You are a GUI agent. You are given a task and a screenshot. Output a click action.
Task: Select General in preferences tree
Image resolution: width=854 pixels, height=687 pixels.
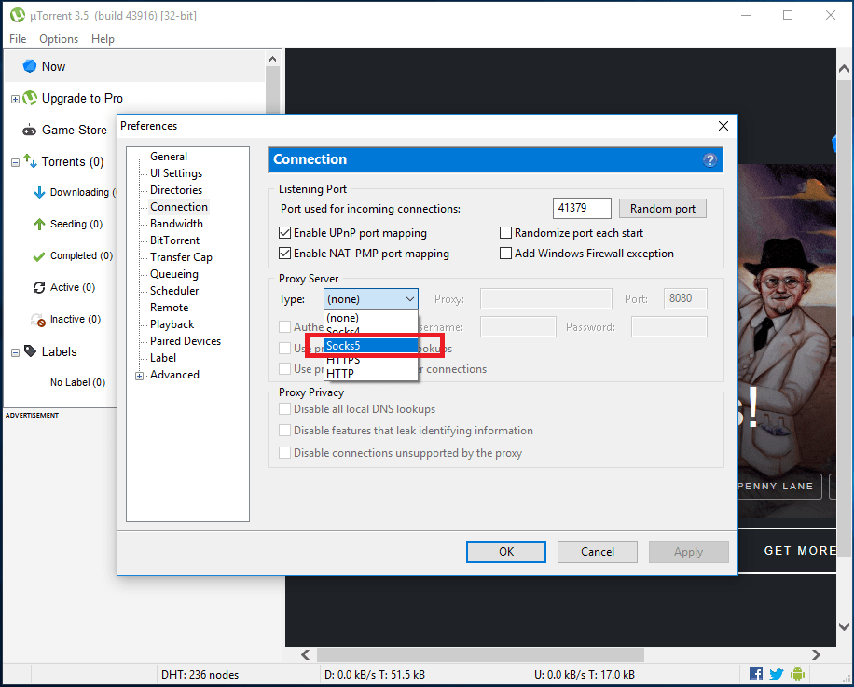point(169,157)
